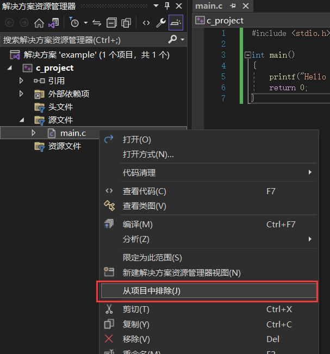The image size is (330, 354).
Task: Switch views with the solution/folder view icon
Action: pyautogui.click(x=53, y=23)
